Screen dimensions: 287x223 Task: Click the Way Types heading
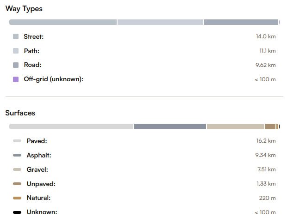point(24,9)
